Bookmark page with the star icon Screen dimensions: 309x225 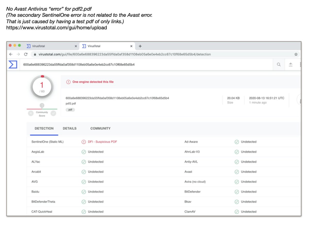[x=296, y=54]
